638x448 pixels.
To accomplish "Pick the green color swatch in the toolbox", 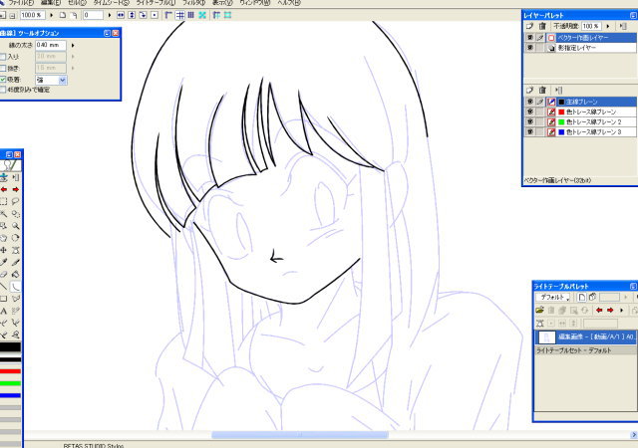I will pyautogui.click(x=10, y=382).
